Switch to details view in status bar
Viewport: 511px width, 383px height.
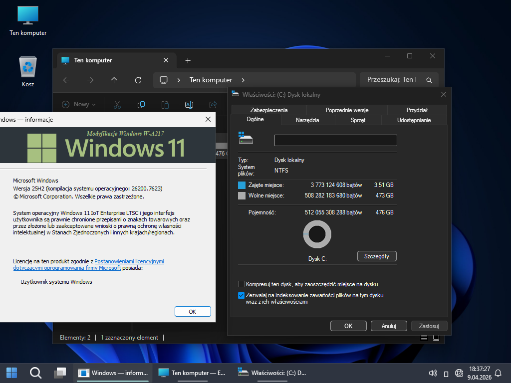coord(424,338)
